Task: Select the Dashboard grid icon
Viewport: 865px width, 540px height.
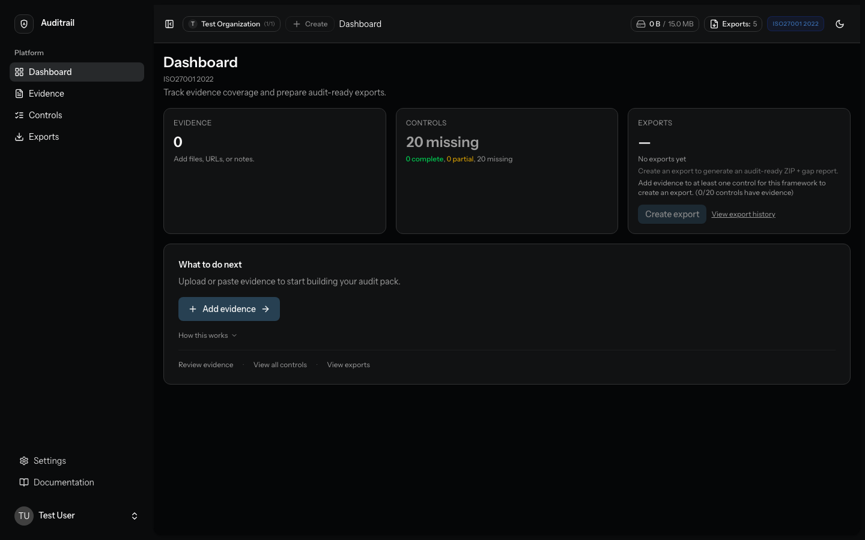Action: [x=19, y=71]
